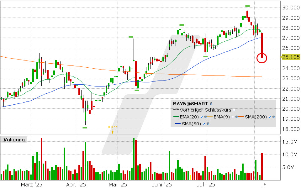Click the Juni '25 axis label

(x=162, y=185)
